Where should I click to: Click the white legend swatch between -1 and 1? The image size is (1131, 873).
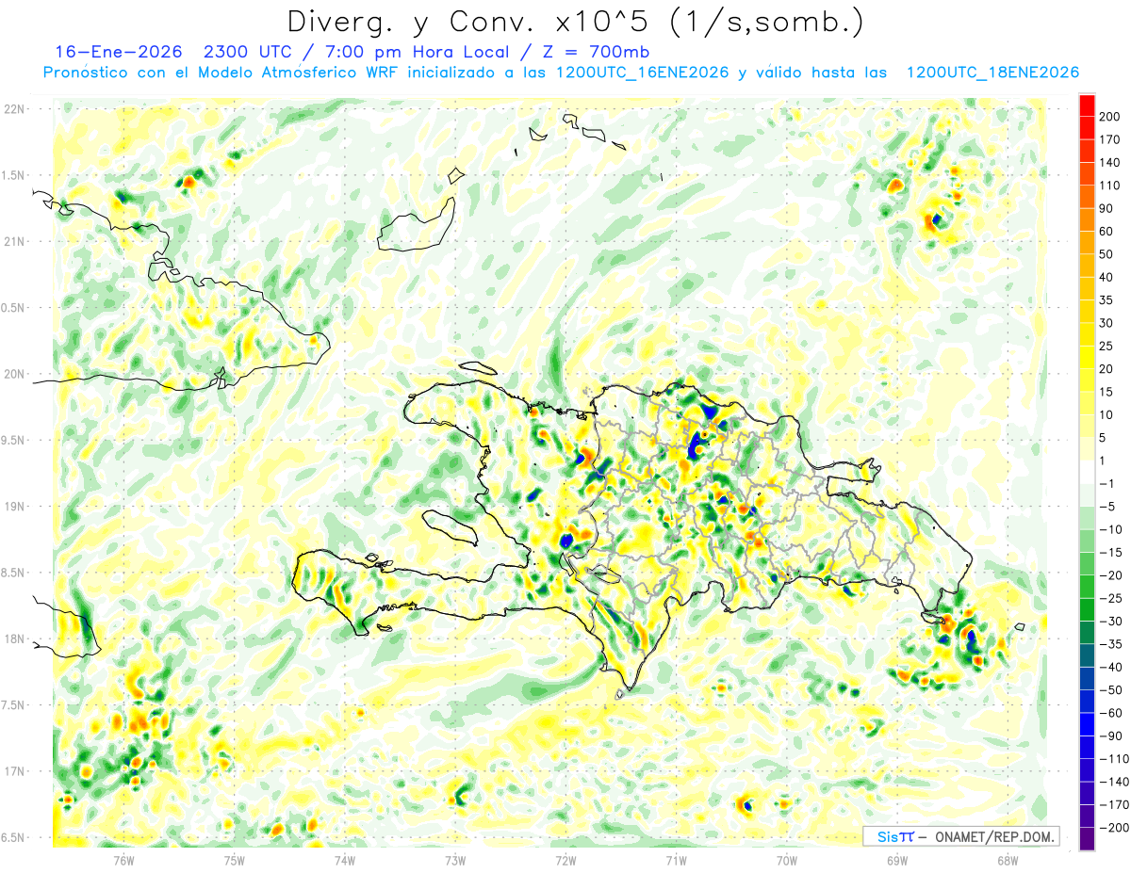coord(1087,472)
